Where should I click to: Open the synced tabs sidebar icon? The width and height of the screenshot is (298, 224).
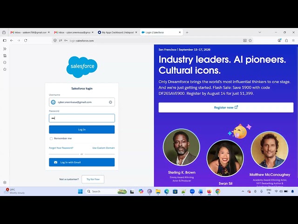tap(5, 56)
